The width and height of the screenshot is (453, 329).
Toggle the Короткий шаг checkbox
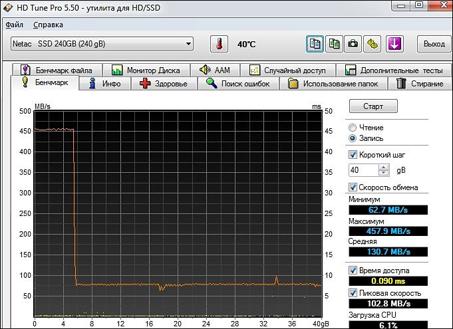click(x=353, y=155)
